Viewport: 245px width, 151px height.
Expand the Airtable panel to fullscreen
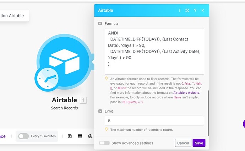(187, 10)
